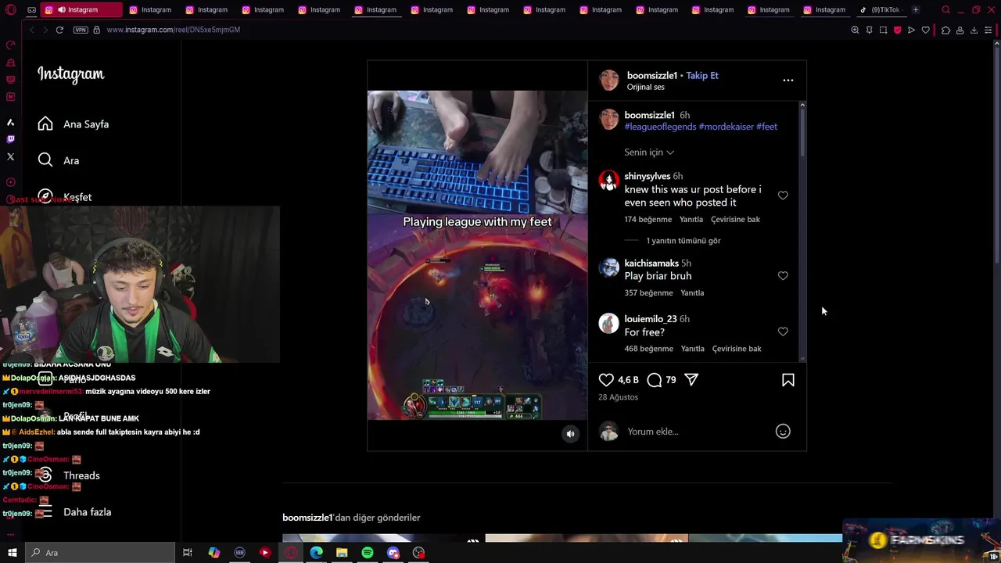The image size is (1001, 563).
Task: Like shinysylves' comment with heart
Action: (783, 195)
